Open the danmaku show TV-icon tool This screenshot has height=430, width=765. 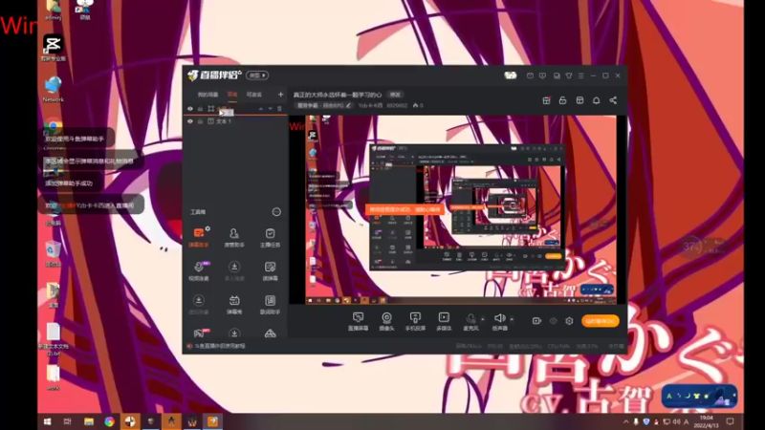[234, 304]
